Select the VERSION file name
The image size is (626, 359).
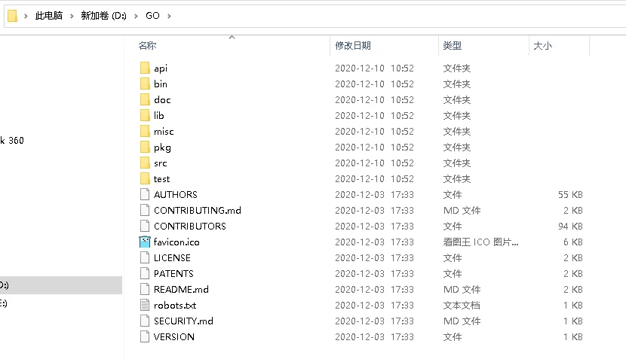(174, 336)
